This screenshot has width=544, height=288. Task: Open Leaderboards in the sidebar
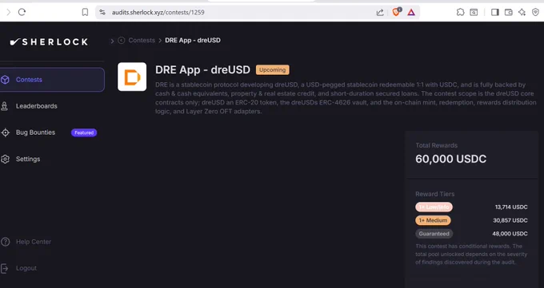coord(37,106)
